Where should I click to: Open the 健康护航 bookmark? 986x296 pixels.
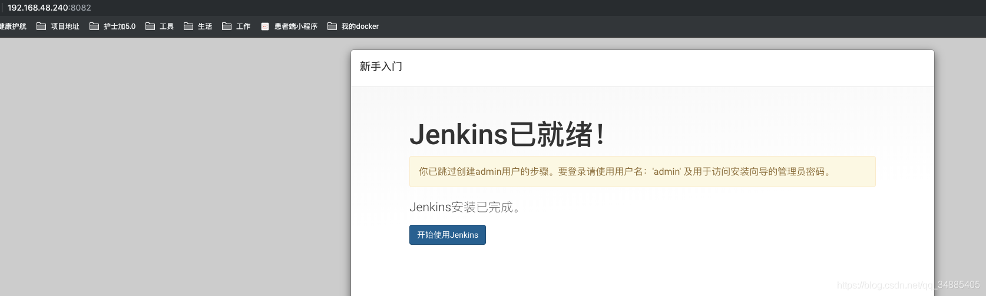click(x=13, y=26)
